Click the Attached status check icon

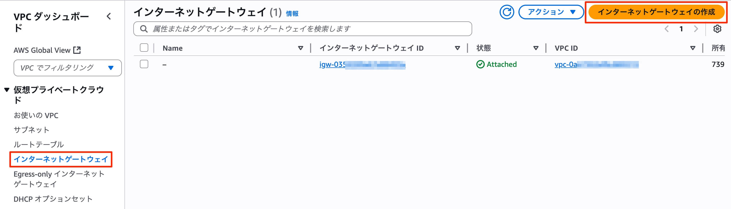pyautogui.click(x=480, y=64)
